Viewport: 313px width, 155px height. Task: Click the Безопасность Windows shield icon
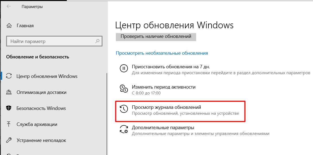coord(9,108)
